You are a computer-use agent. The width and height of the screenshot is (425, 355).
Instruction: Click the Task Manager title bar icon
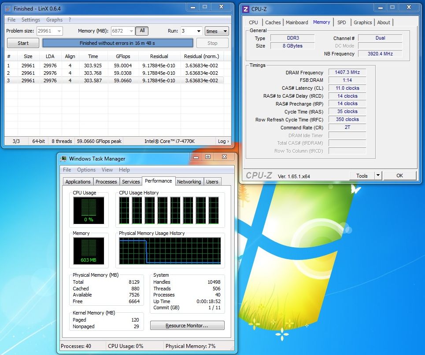pyautogui.click(x=63, y=159)
